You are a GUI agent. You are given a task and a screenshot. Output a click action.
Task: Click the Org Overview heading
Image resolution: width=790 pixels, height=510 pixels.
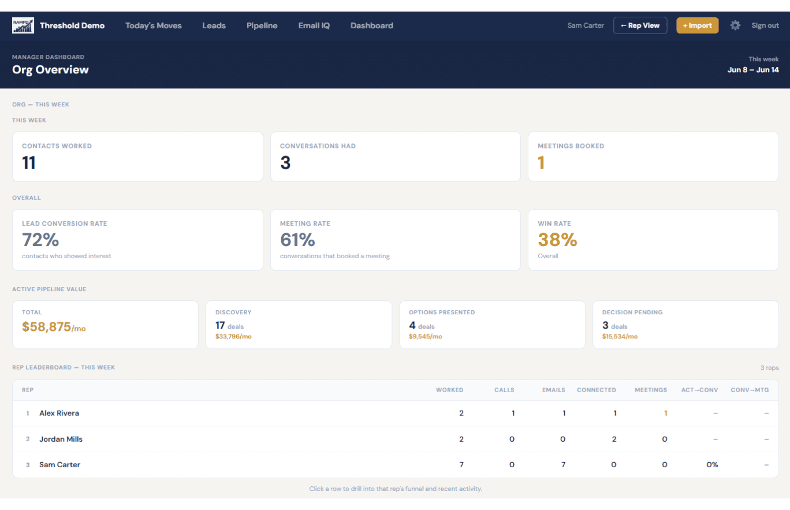(x=50, y=70)
